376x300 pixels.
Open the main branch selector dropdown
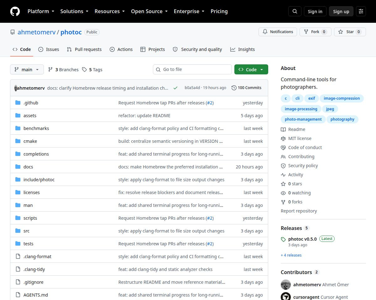27,70
